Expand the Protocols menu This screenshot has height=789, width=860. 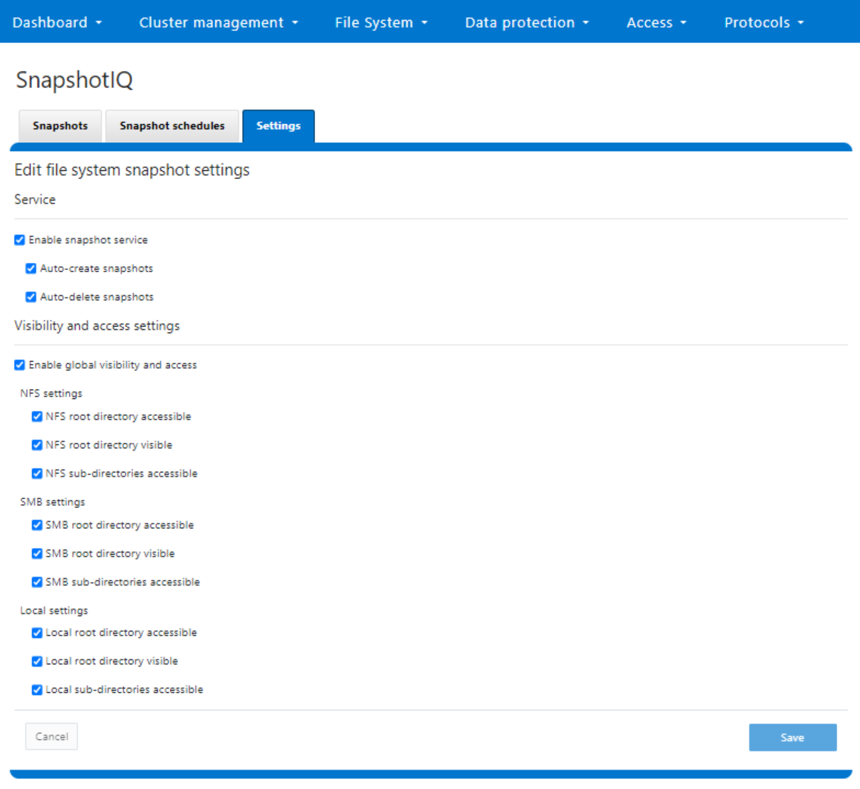[764, 22]
